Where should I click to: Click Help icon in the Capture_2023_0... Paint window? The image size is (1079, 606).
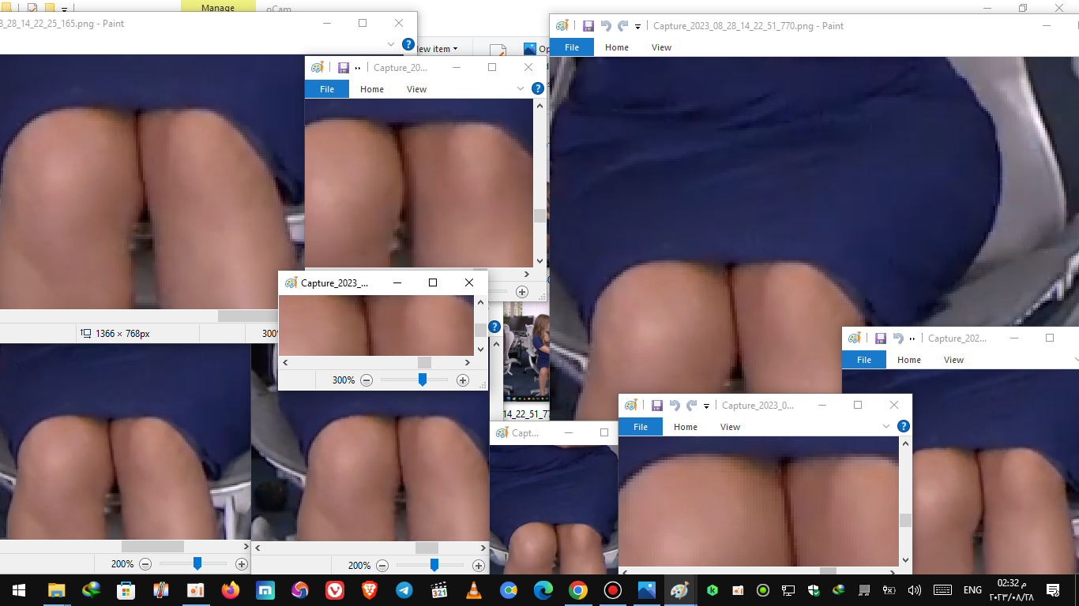904,426
